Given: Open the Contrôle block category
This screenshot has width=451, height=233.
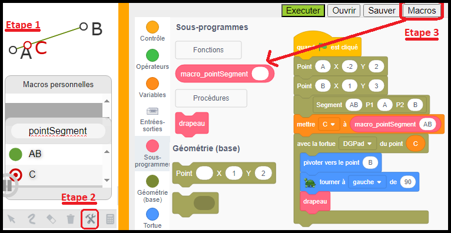Looking at the screenshot, I should pyautogui.click(x=152, y=31).
